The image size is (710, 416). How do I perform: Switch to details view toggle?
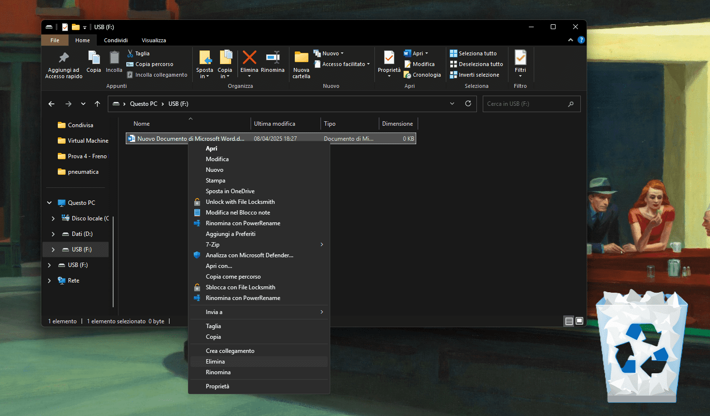click(569, 321)
